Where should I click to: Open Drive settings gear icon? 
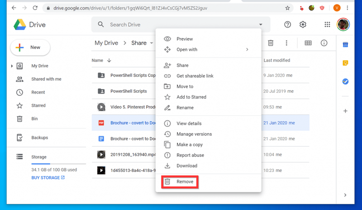[303, 24]
